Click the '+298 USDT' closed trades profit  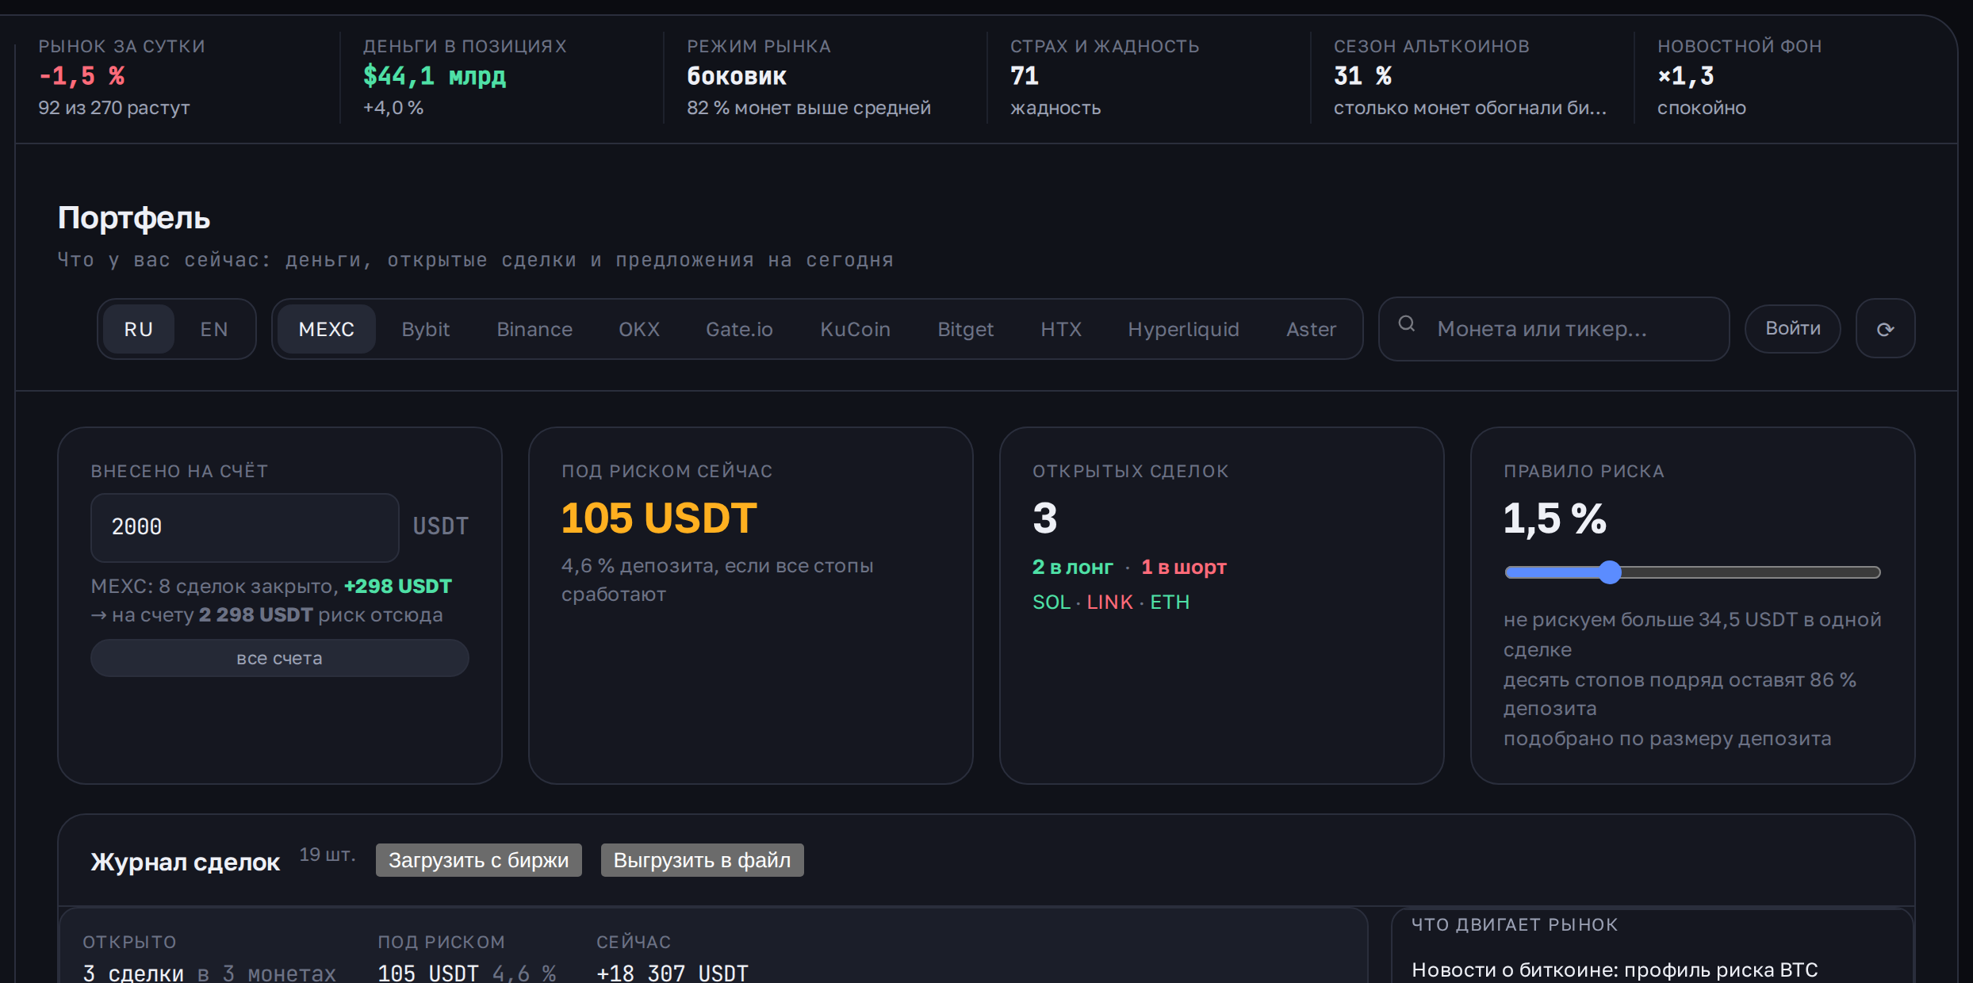click(398, 587)
